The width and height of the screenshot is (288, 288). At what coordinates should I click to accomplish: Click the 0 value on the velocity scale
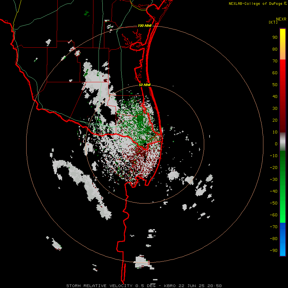[x=276, y=144]
